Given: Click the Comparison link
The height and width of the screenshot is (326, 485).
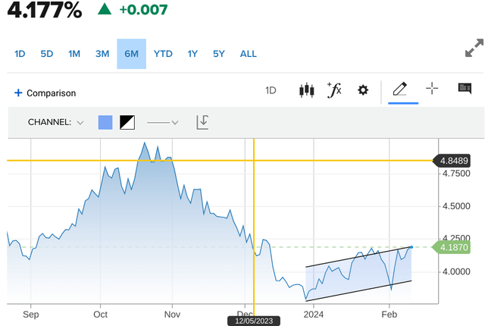Looking at the screenshot, I should [52, 93].
